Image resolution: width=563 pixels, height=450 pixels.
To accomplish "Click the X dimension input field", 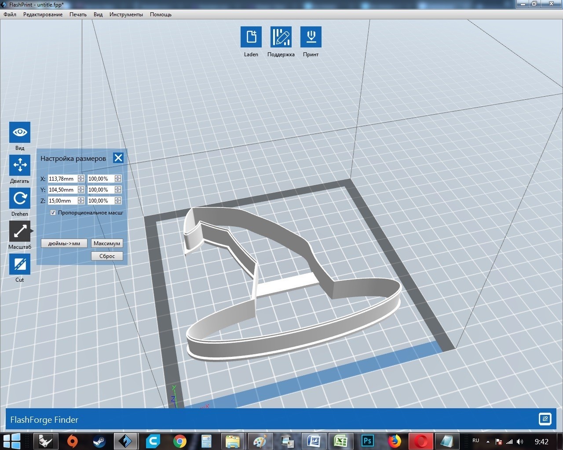I will pos(62,179).
